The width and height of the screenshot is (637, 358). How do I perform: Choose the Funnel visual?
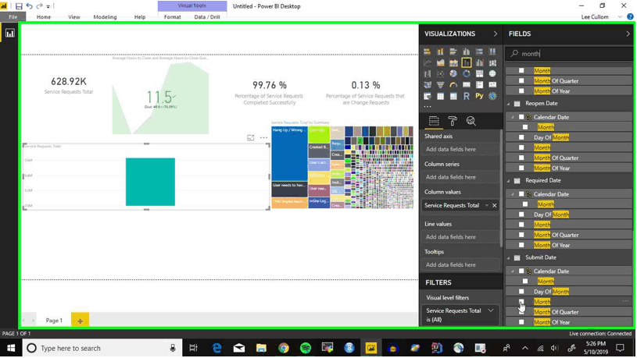pyautogui.click(x=440, y=85)
